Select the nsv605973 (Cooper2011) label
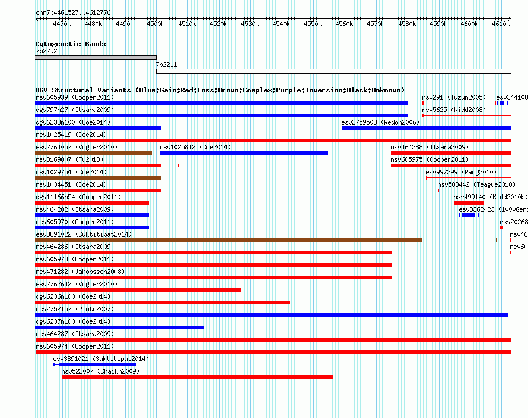Viewport: 528px width, 418px height. [x=75, y=260]
